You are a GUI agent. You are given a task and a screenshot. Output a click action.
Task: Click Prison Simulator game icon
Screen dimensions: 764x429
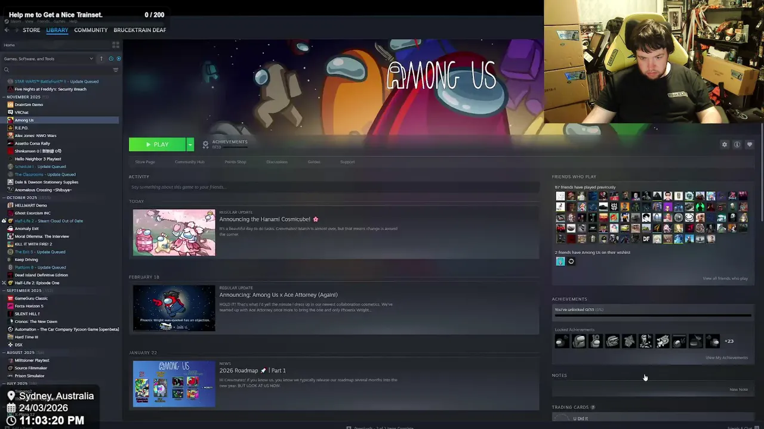coord(10,375)
